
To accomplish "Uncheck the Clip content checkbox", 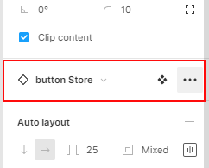I will click(x=24, y=37).
